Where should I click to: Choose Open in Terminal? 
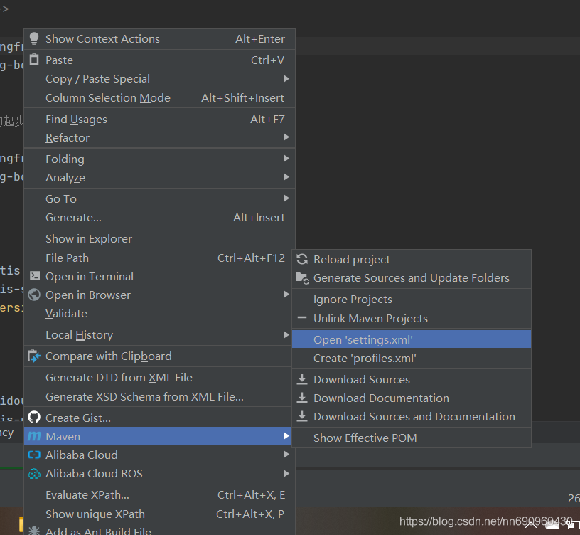(x=160, y=277)
